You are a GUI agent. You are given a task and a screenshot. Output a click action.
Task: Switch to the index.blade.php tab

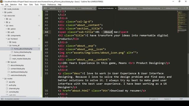tap(87, 8)
